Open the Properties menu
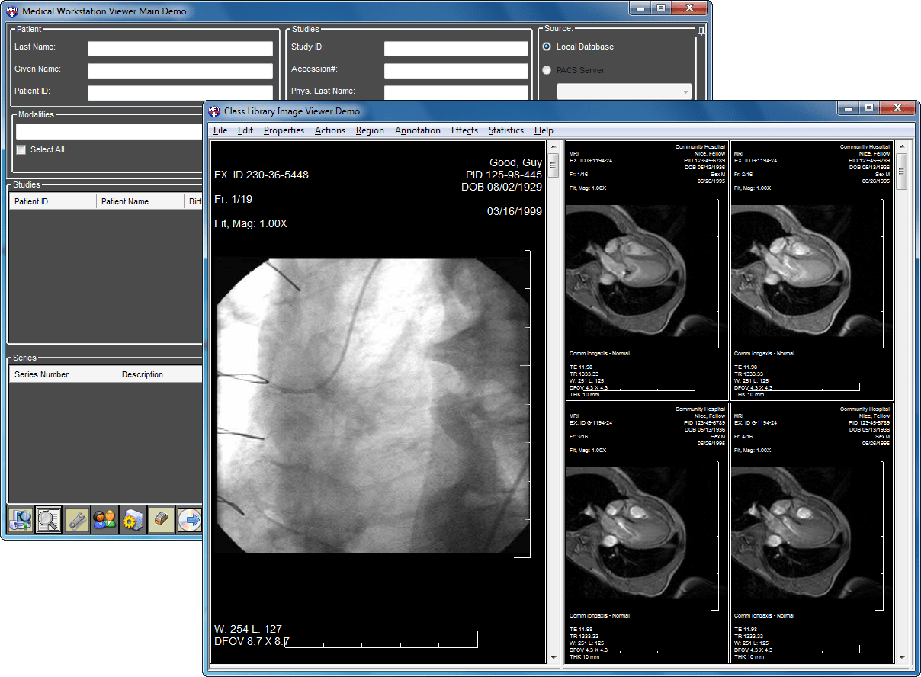Viewport: 921px width, 677px height. pos(284,130)
